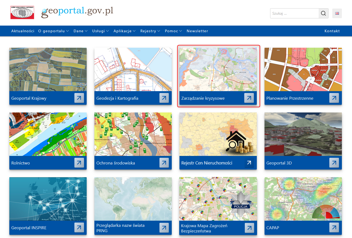Launch Rejestr Cen Nieruchomości arrow icon
352x238 pixels.
tap(249, 162)
